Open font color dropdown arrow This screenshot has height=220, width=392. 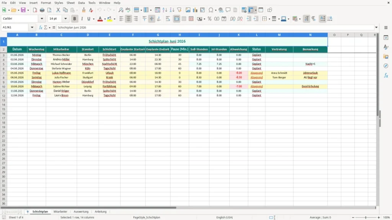pyautogui.click(x=105, y=19)
